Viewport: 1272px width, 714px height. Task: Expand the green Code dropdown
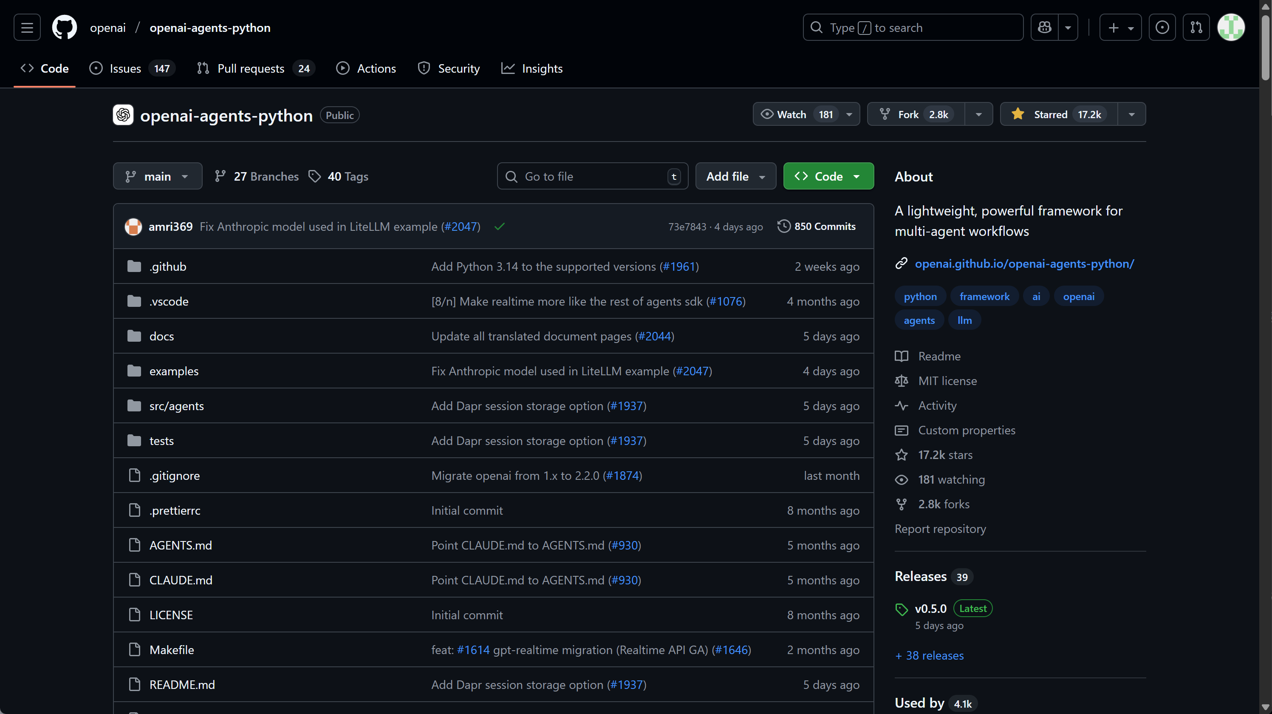828,176
